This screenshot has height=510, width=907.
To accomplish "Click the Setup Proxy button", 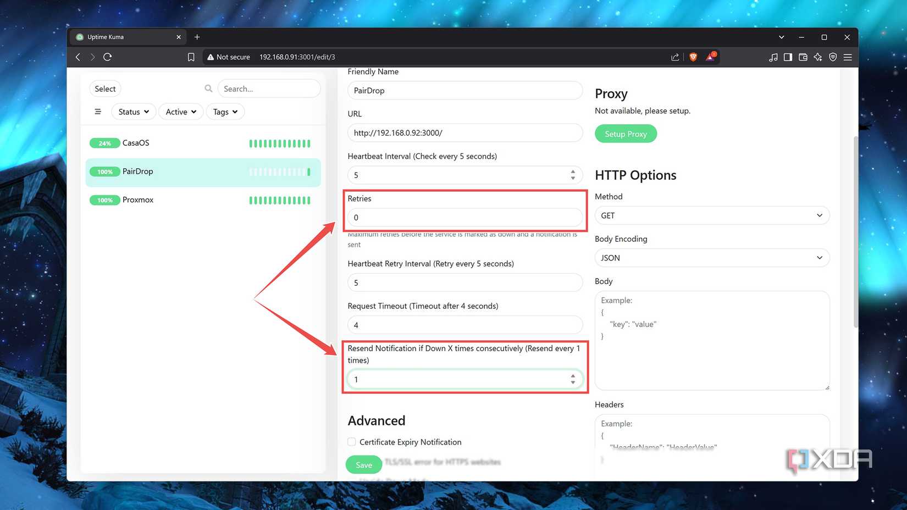I will 625,134.
